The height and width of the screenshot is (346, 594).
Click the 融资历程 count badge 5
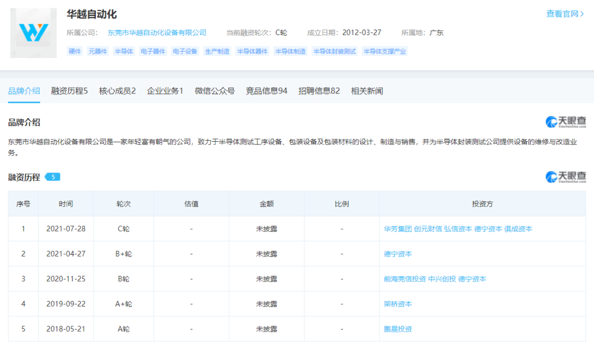point(53,177)
